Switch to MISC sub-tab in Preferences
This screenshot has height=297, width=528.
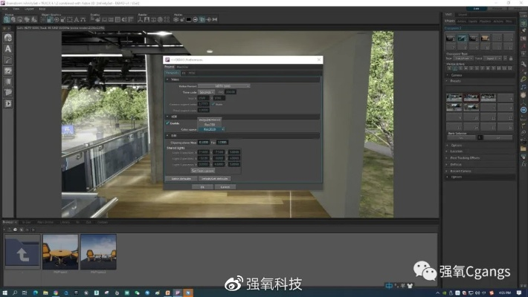point(192,73)
